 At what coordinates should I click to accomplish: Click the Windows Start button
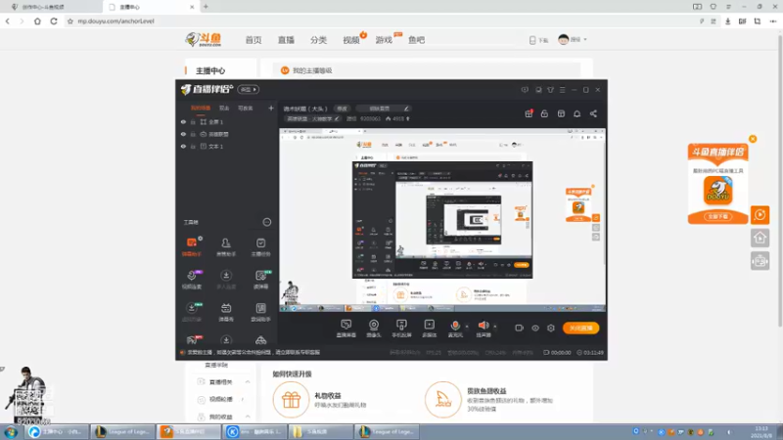(11, 431)
